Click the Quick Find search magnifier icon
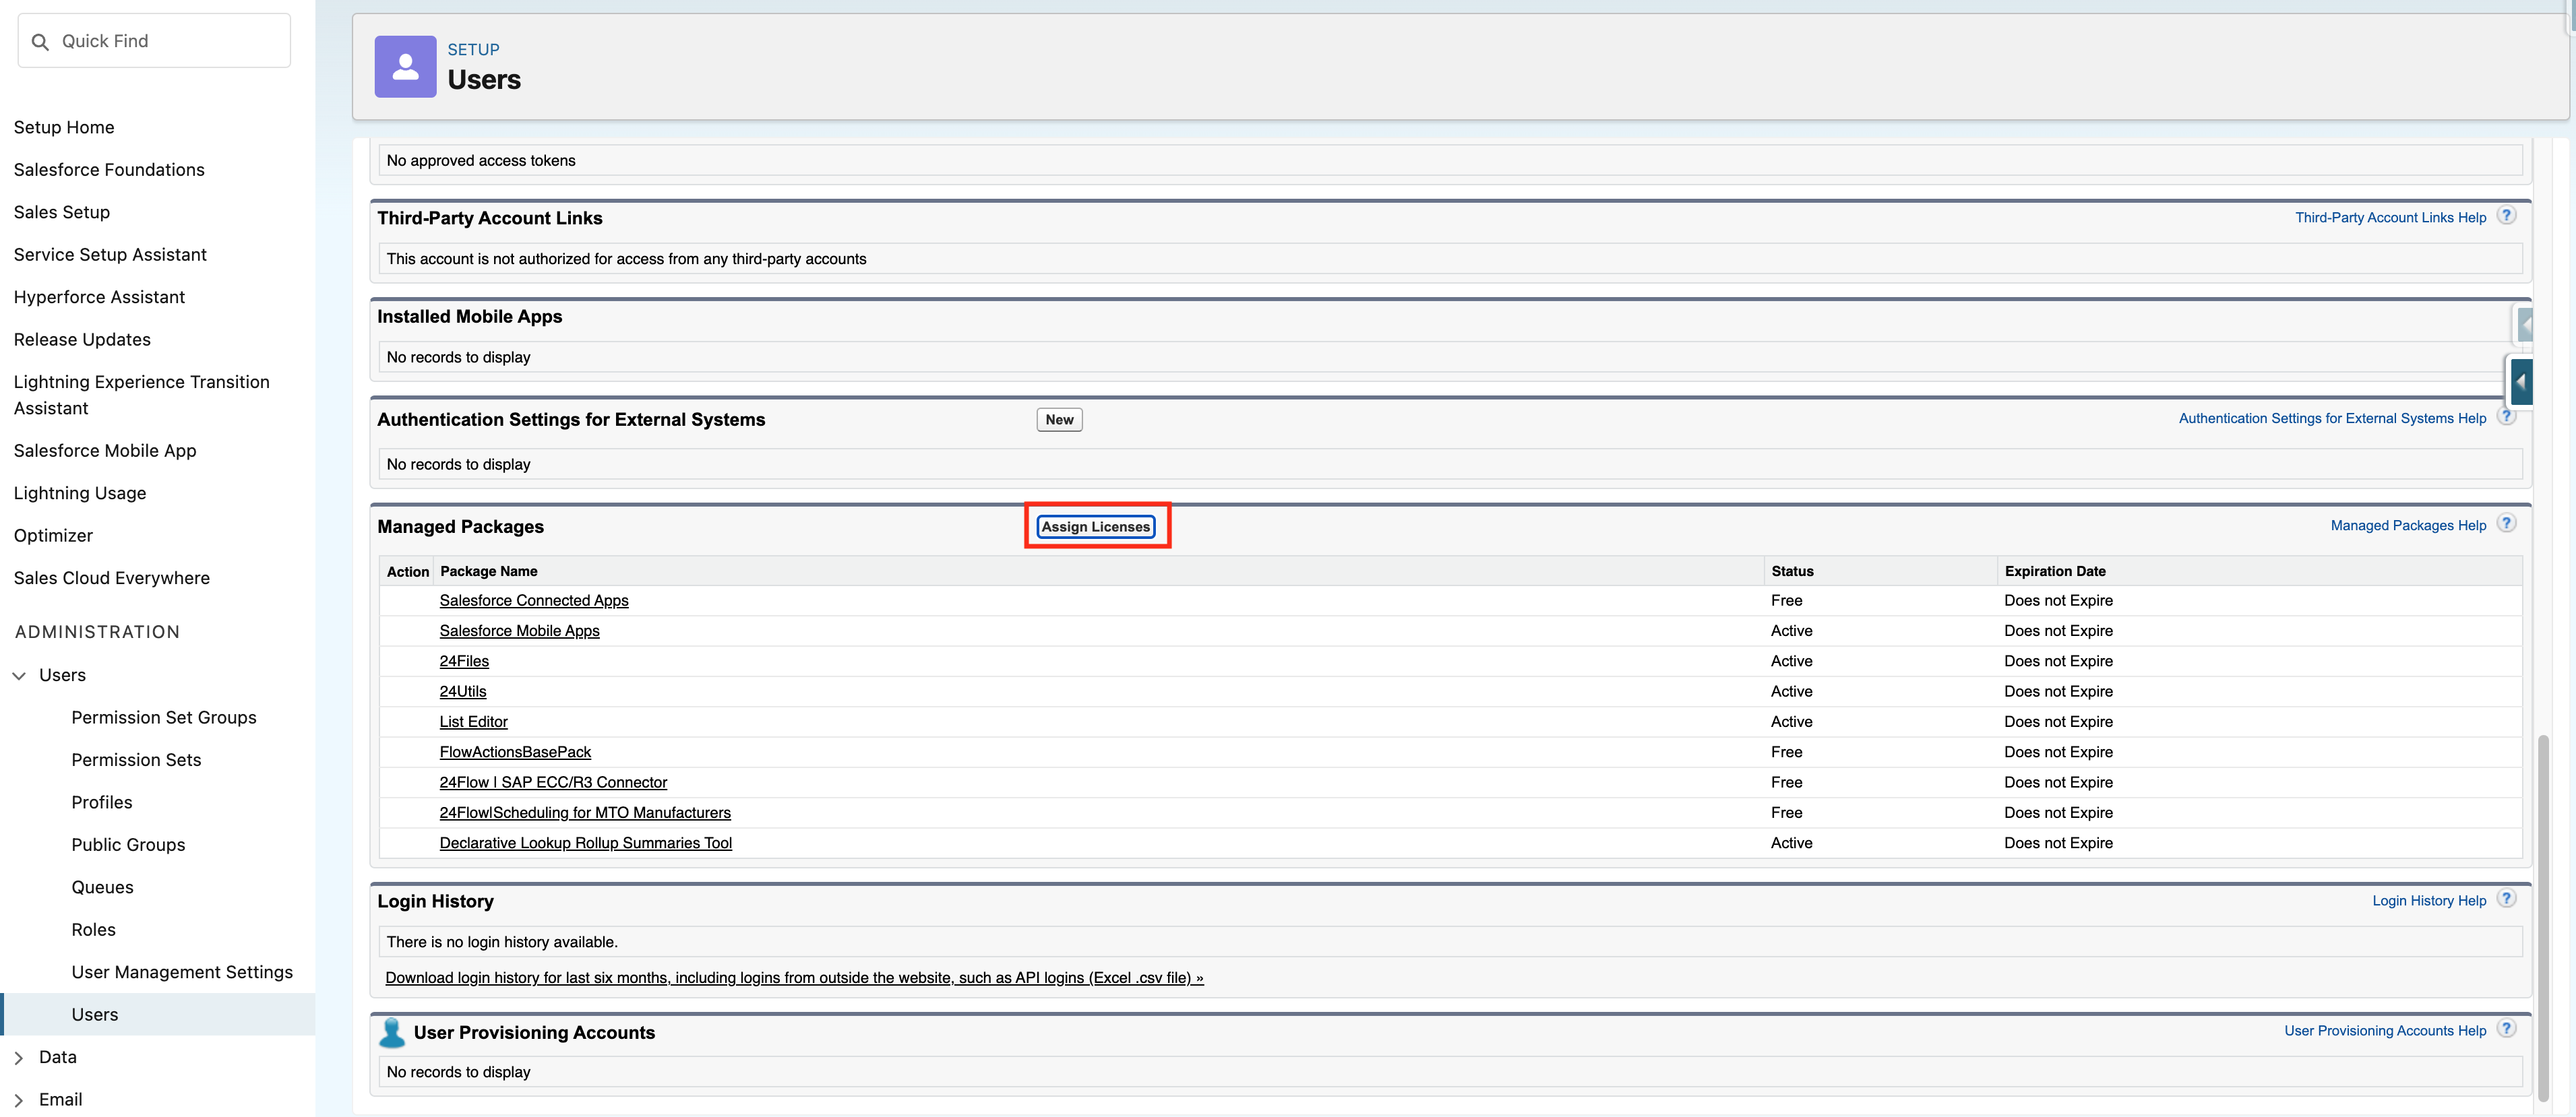 point(40,42)
